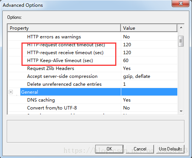Click the scrollbar down arrow
The image size is (192, 158).
tap(181, 111)
